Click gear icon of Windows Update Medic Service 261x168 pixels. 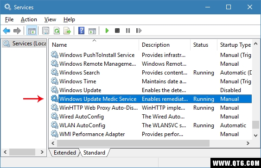55,99
